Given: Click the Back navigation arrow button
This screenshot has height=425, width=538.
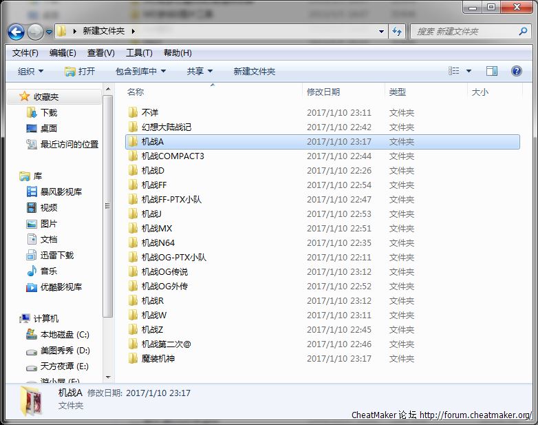Looking at the screenshot, I should coord(16,32).
